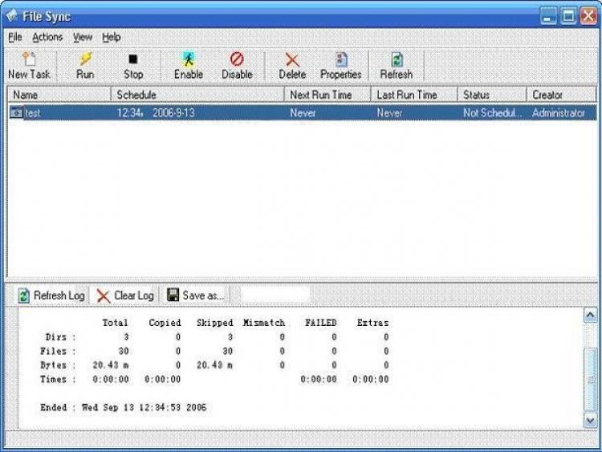This screenshot has height=452, width=602.
Task: Click log scrollbar up arrow
Action: point(590,316)
